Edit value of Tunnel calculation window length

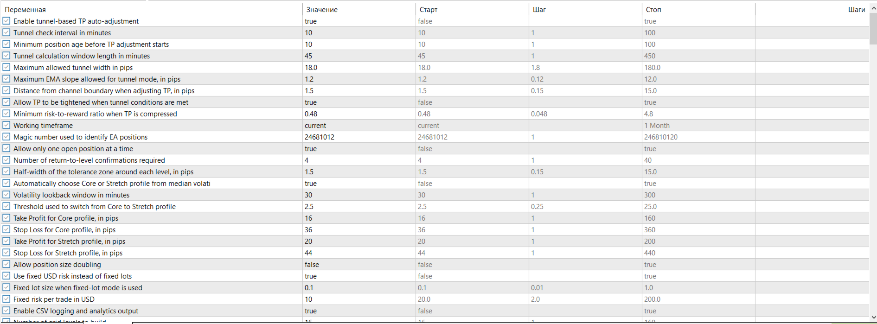click(359, 56)
